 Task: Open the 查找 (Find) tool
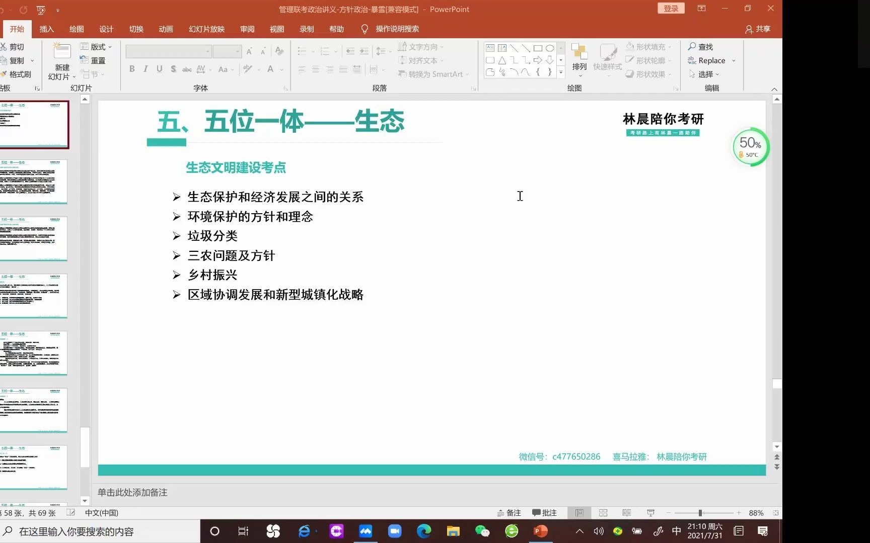tap(704, 46)
